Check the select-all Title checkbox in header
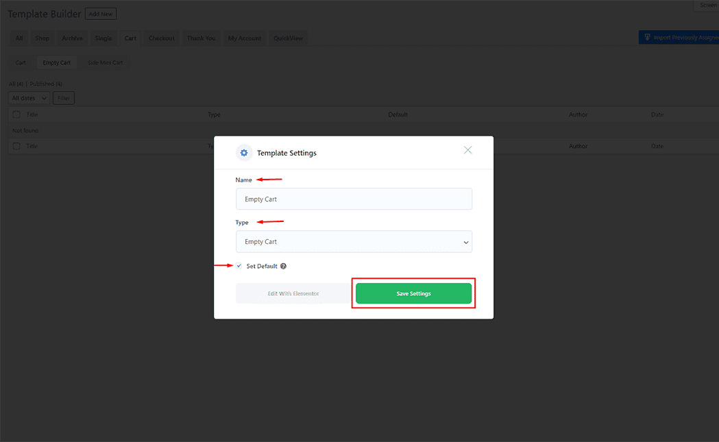 point(16,114)
